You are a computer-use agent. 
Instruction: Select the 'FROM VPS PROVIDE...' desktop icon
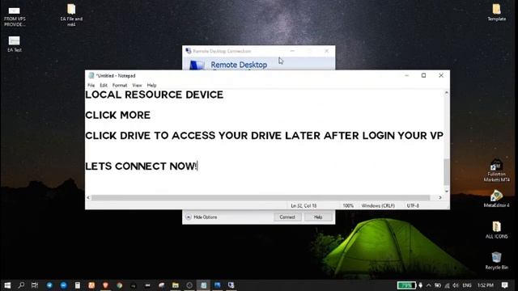click(15, 16)
